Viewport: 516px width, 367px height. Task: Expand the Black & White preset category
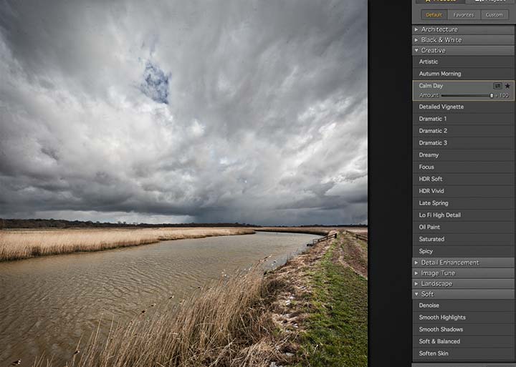463,40
